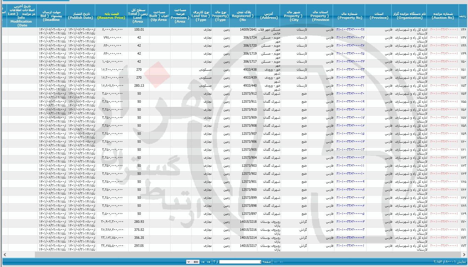This screenshot has height=267, width=468.
Task: Click the land area value 297.05
Action: (139, 245)
